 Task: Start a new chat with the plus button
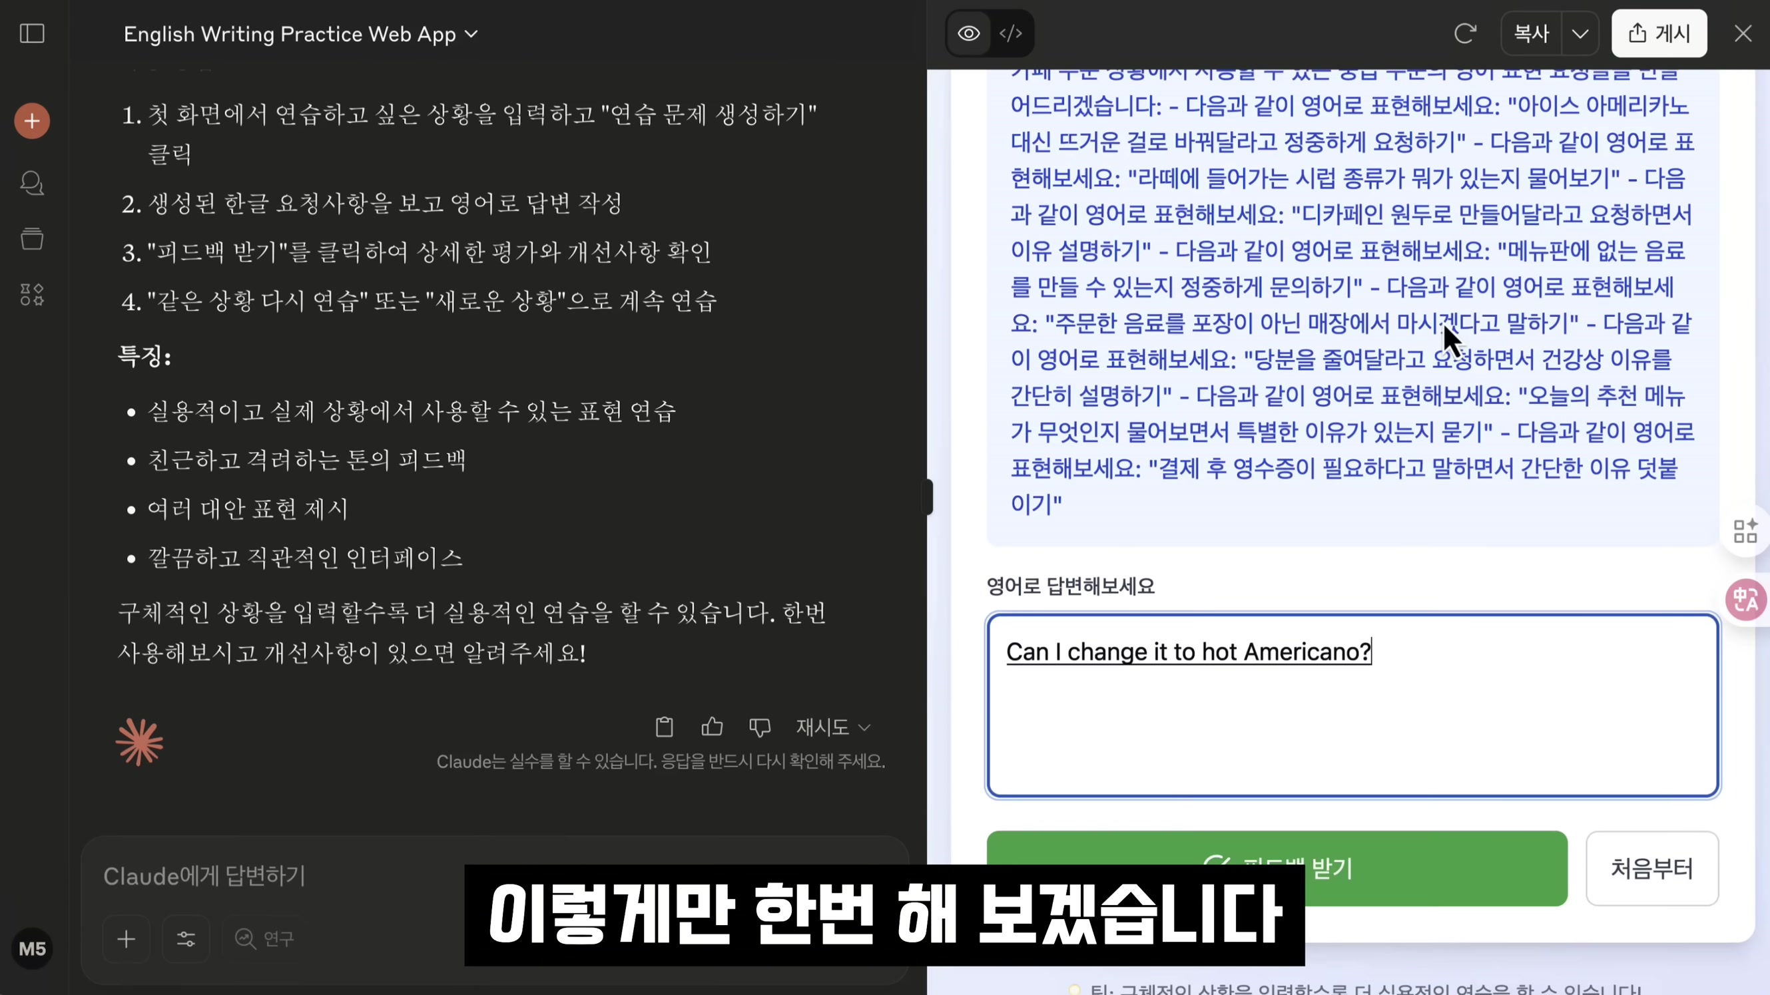pyautogui.click(x=32, y=122)
